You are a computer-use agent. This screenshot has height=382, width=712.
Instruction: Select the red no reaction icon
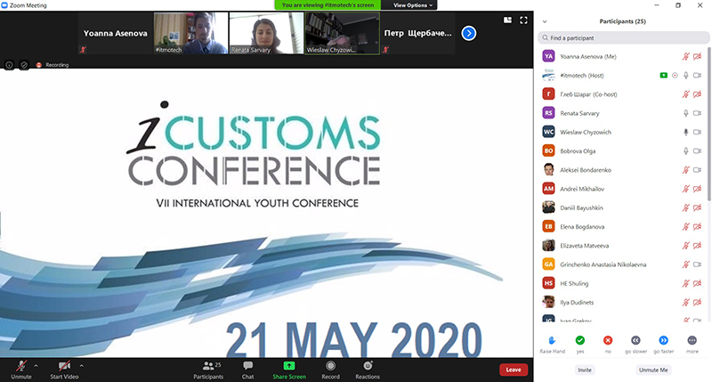click(x=608, y=340)
